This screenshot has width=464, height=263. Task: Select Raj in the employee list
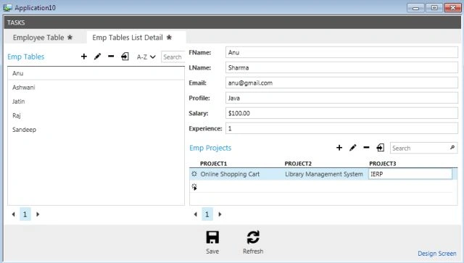coord(96,115)
